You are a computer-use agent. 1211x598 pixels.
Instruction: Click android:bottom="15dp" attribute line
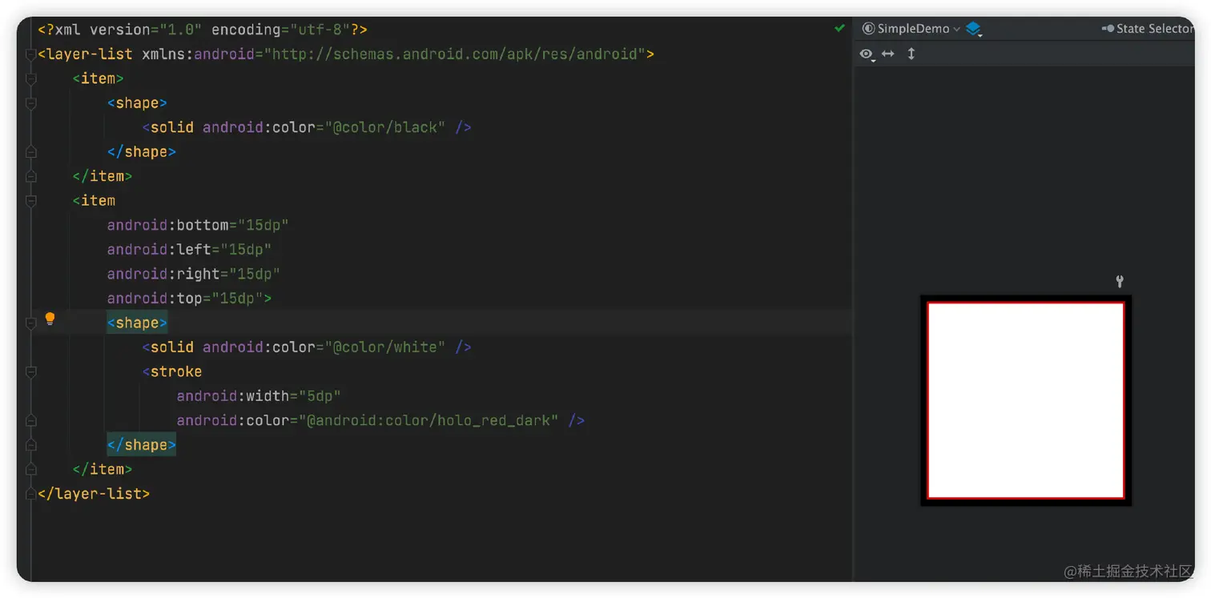[198, 225]
